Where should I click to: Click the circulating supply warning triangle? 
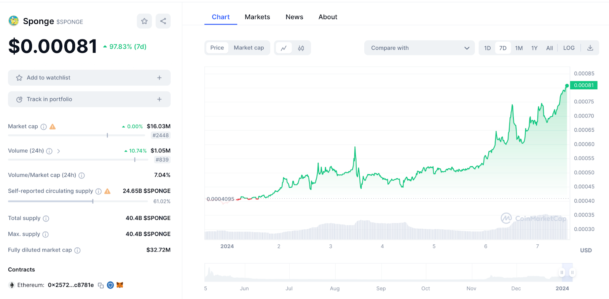point(108,191)
